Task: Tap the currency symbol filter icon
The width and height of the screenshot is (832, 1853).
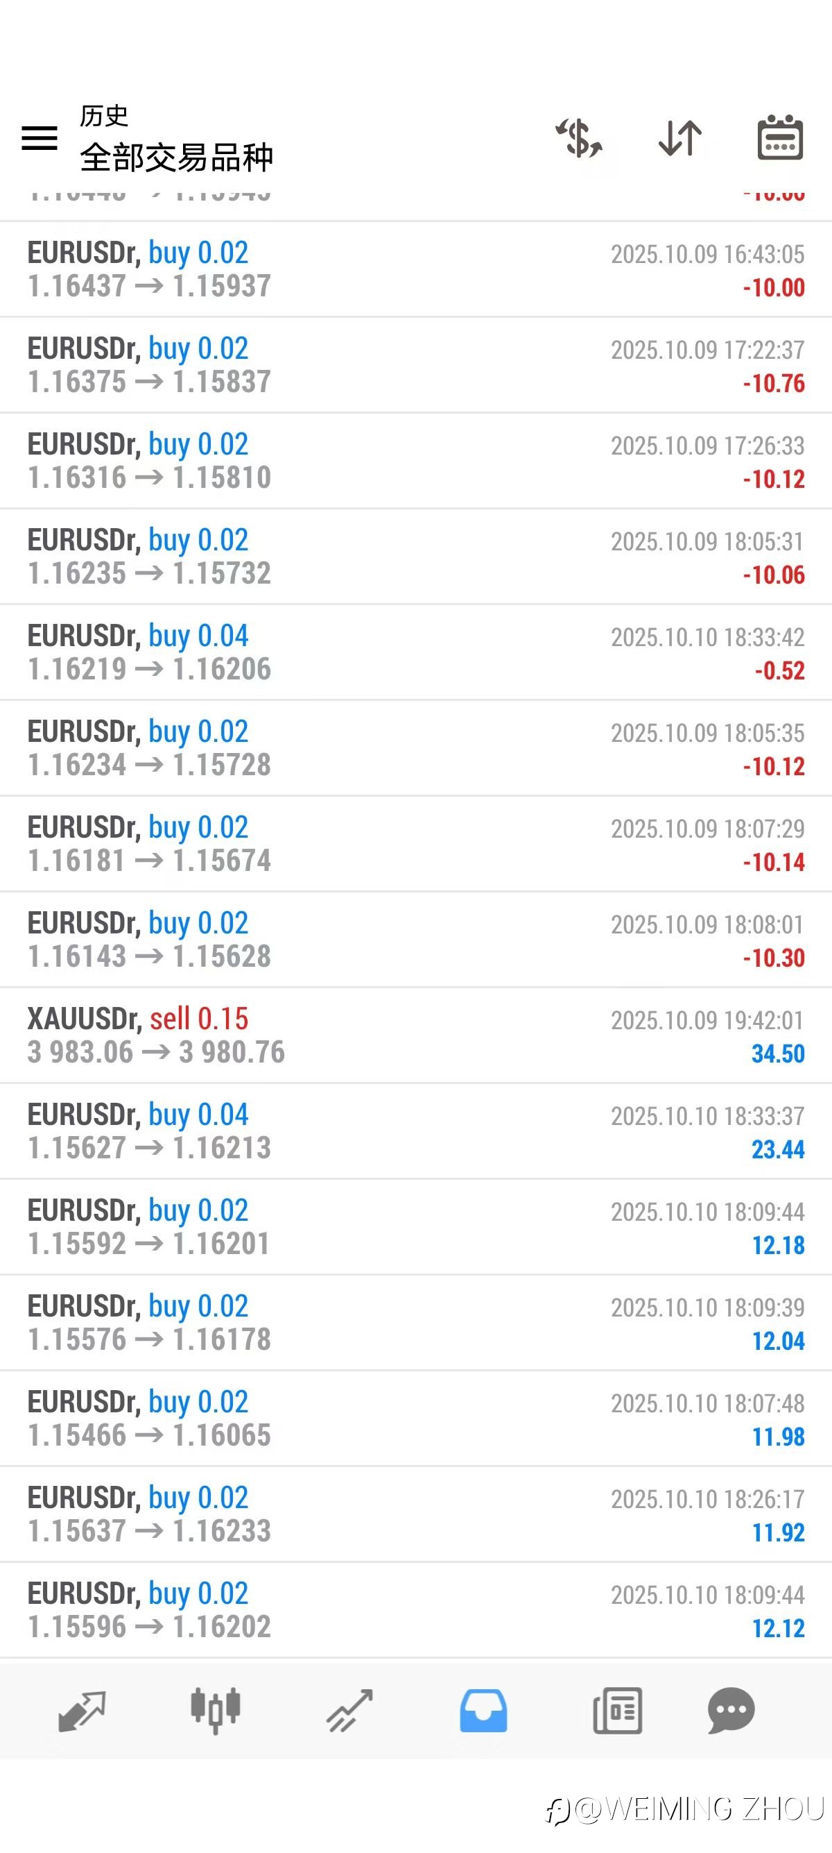Action: point(579,137)
